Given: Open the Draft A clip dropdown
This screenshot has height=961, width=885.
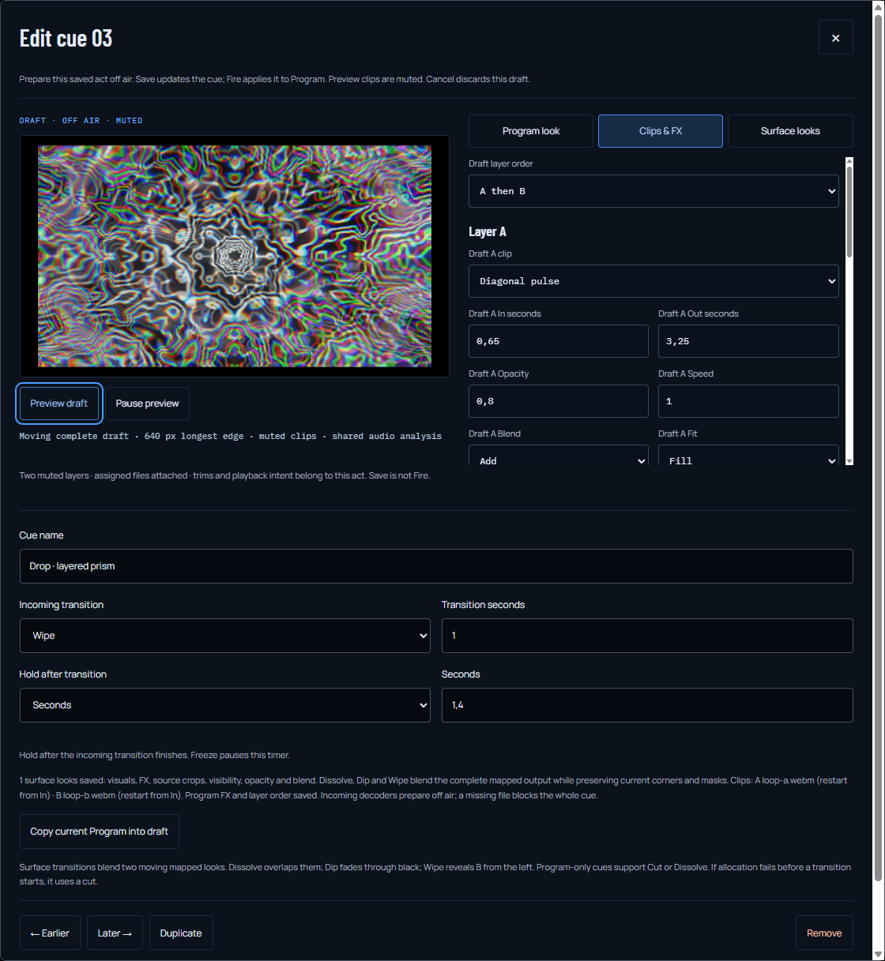Looking at the screenshot, I should 653,281.
